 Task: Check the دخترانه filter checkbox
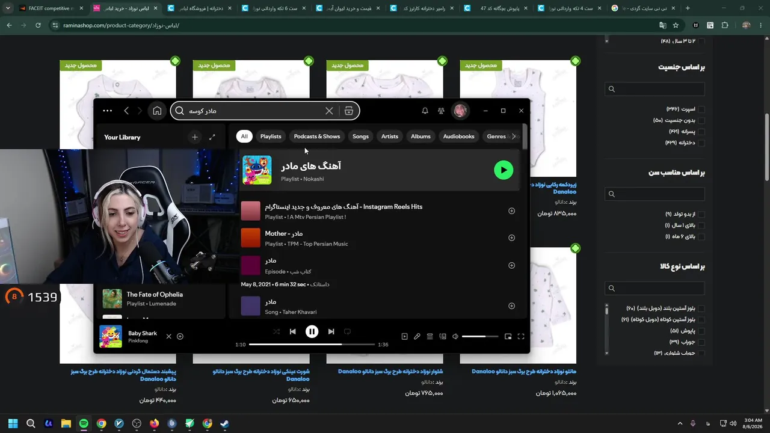tap(701, 143)
